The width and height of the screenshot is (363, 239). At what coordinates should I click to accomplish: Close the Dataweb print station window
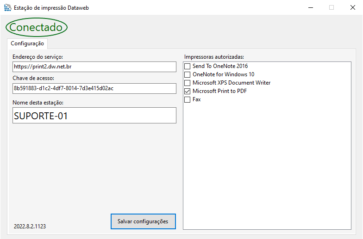coord(353,7)
